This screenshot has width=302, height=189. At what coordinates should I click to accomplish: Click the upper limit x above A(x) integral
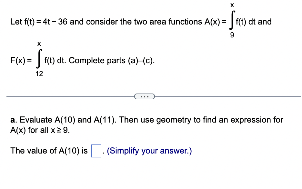click(232, 5)
